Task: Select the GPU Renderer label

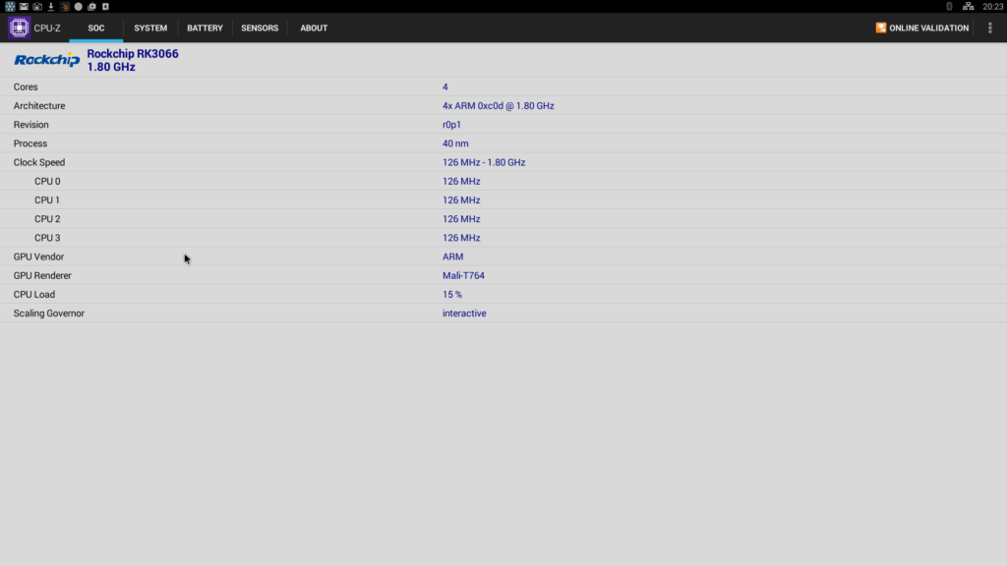Action: point(42,275)
